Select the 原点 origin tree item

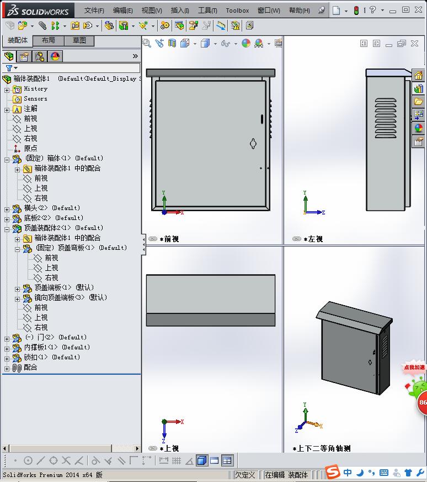(x=30, y=148)
